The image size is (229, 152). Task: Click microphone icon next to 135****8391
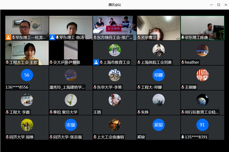coord(183,137)
